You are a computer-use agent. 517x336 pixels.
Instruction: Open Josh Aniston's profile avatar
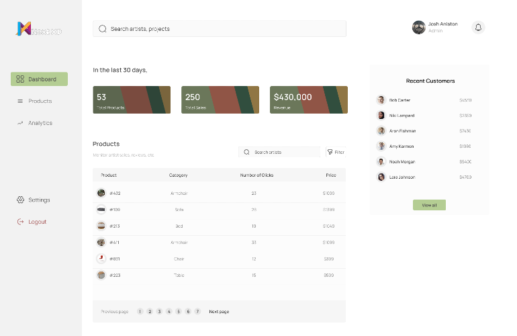pos(419,28)
